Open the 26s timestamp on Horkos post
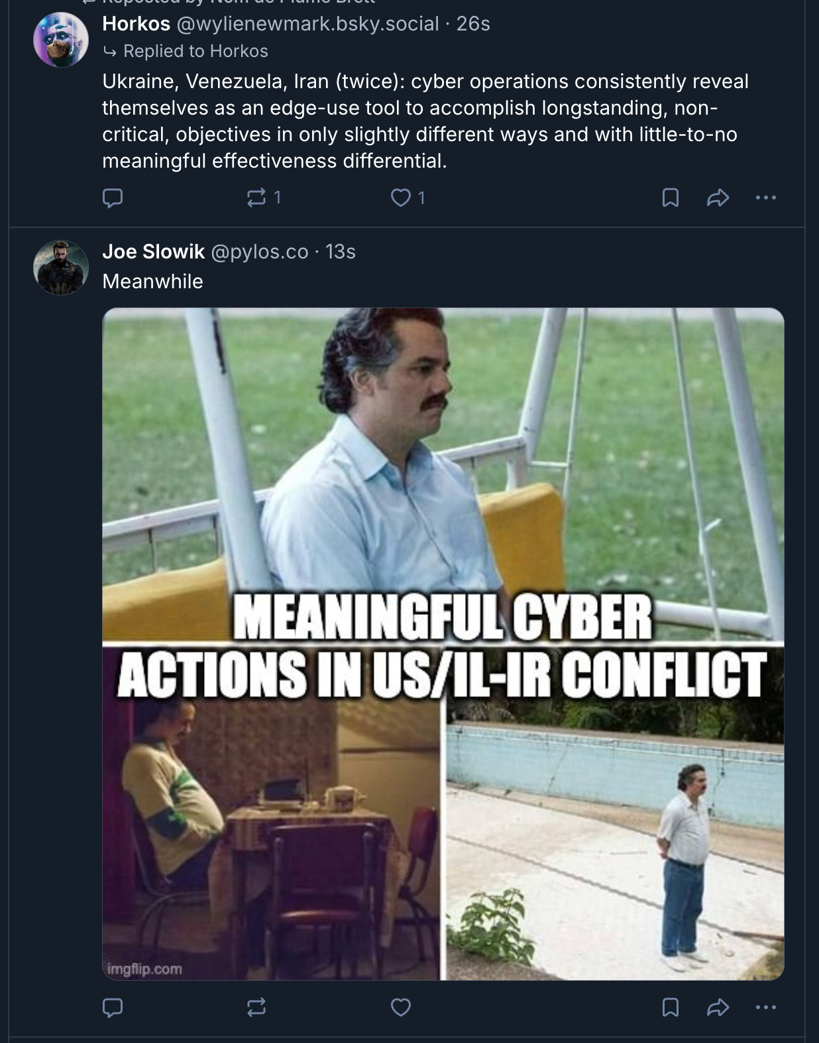 473,24
